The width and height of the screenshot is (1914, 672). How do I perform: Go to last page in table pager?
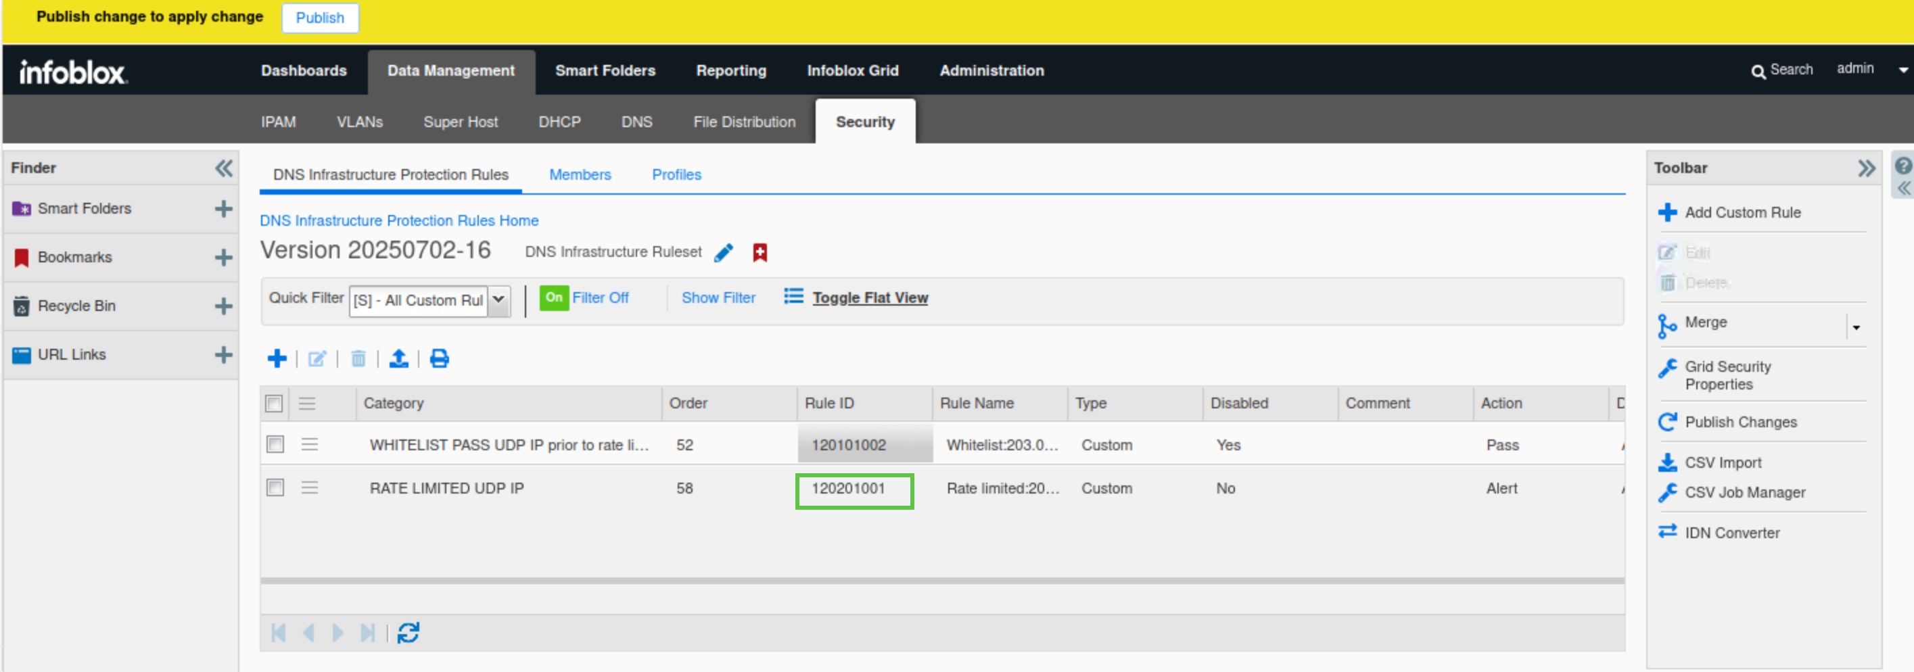point(367,633)
